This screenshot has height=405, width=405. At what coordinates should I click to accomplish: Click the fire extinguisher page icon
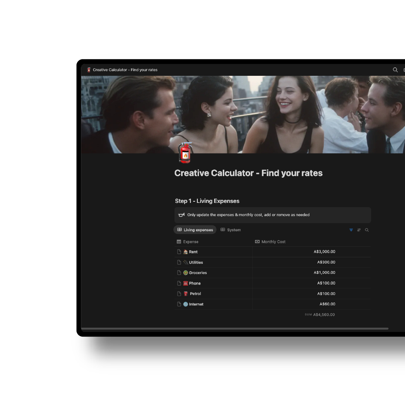[x=185, y=153]
